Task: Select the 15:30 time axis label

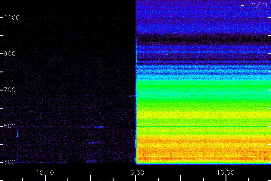Action: click(x=135, y=173)
